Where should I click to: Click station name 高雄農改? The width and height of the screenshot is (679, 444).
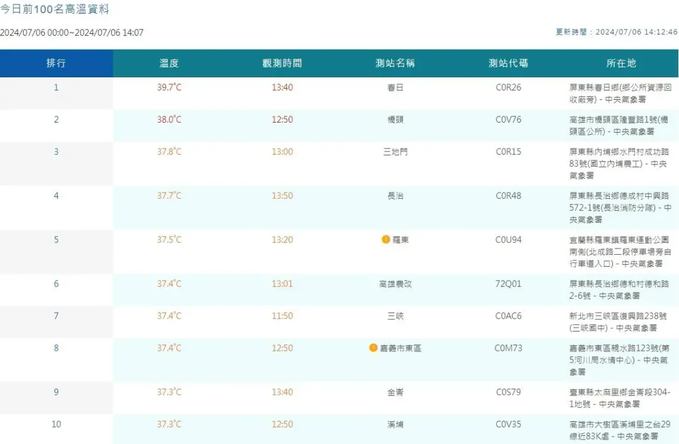[395, 284]
